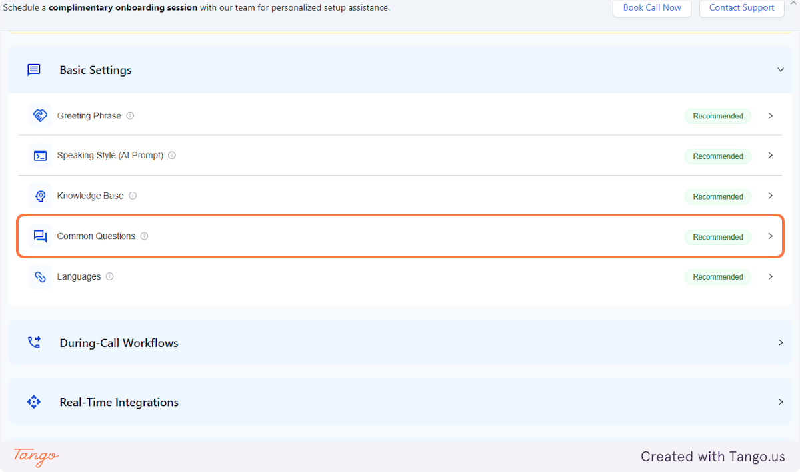Image resolution: width=800 pixels, height=472 pixels.
Task: Click the Basic Settings message icon
Action: click(x=34, y=70)
